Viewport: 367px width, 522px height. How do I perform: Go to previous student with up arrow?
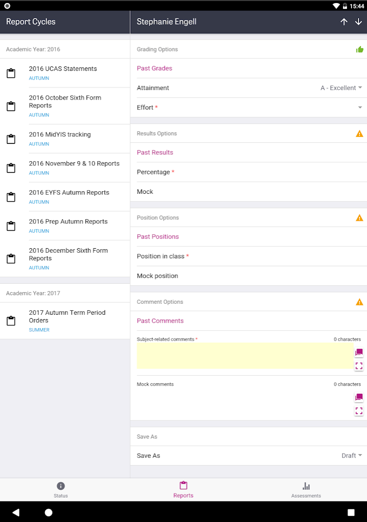coord(344,21)
